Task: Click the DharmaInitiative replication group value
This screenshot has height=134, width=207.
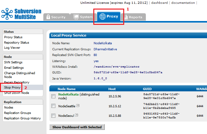Action: click(105, 49)
